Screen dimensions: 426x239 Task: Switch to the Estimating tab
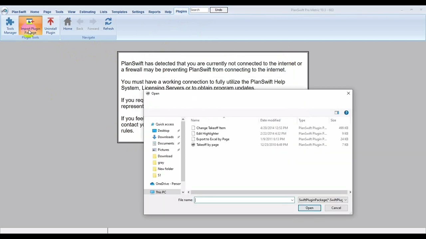(x=87, y=12)
